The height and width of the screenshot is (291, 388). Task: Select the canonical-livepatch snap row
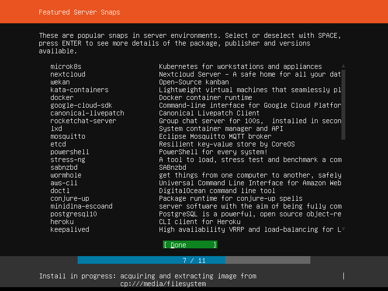click(190, 113)
